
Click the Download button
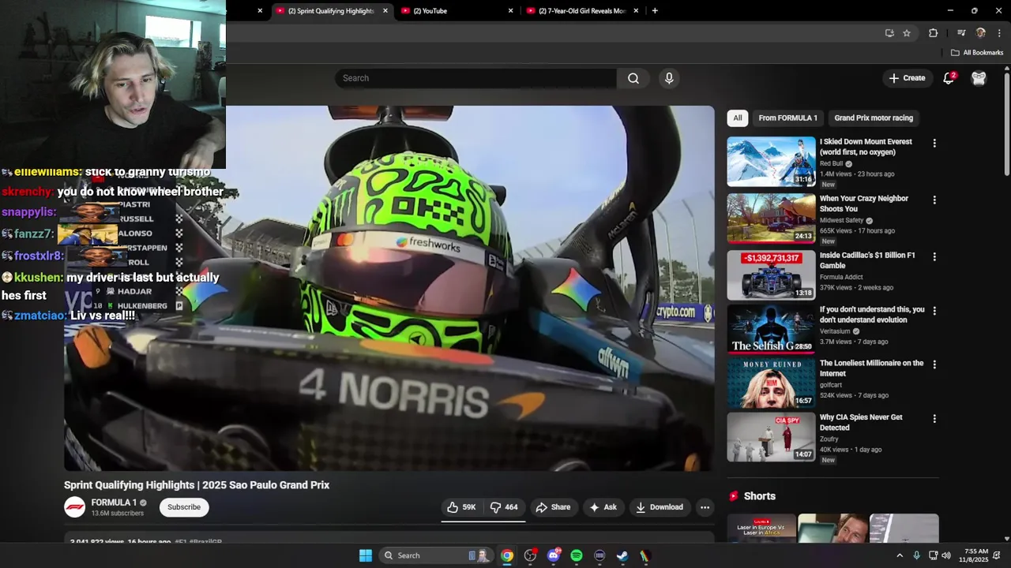click(660, 507)
